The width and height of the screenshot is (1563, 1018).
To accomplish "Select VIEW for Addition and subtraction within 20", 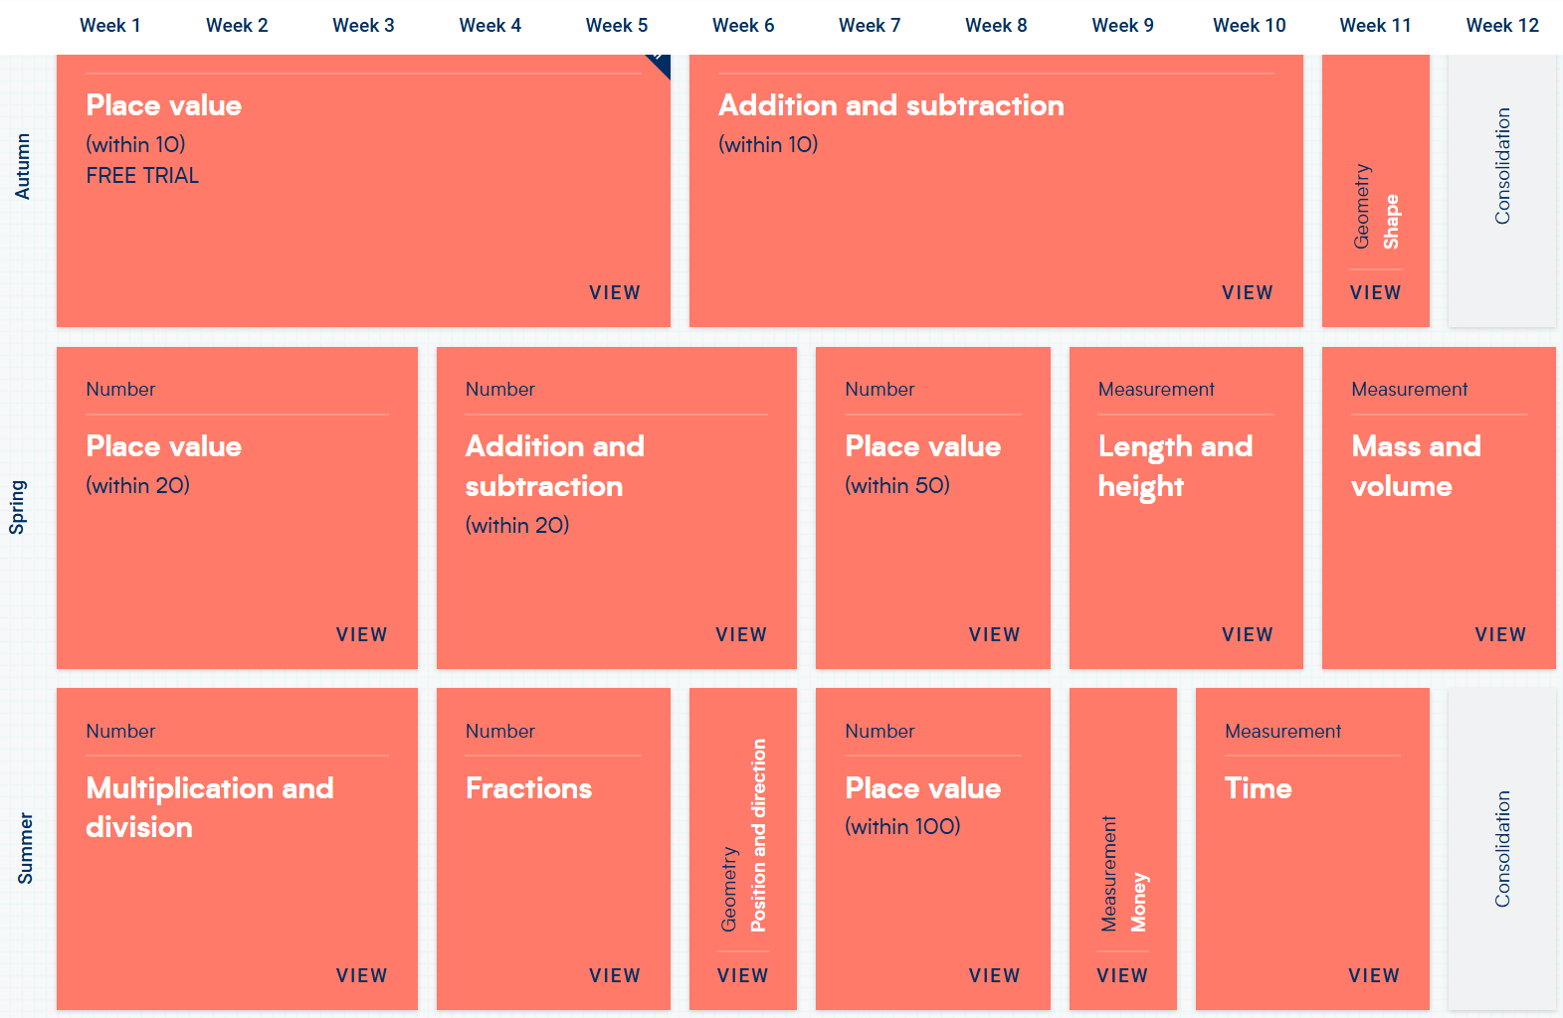I will [741, 635].
